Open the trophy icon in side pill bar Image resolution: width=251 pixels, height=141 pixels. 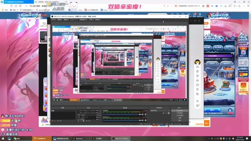click(x=197, y=76)
